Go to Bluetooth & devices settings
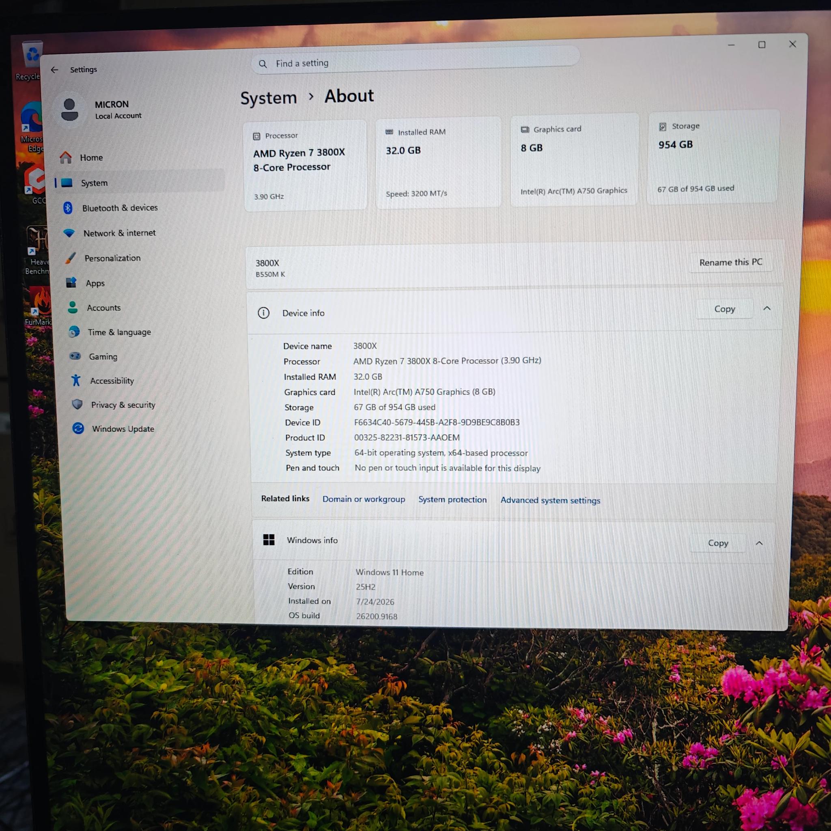This screenshot has height=831, width=831. tap(141, 208)
